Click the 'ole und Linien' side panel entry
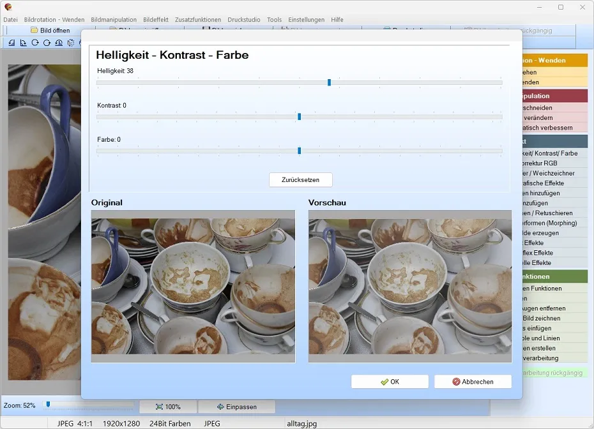The width and height of the screenshot is (594, 429). click(x=555, y=338)
